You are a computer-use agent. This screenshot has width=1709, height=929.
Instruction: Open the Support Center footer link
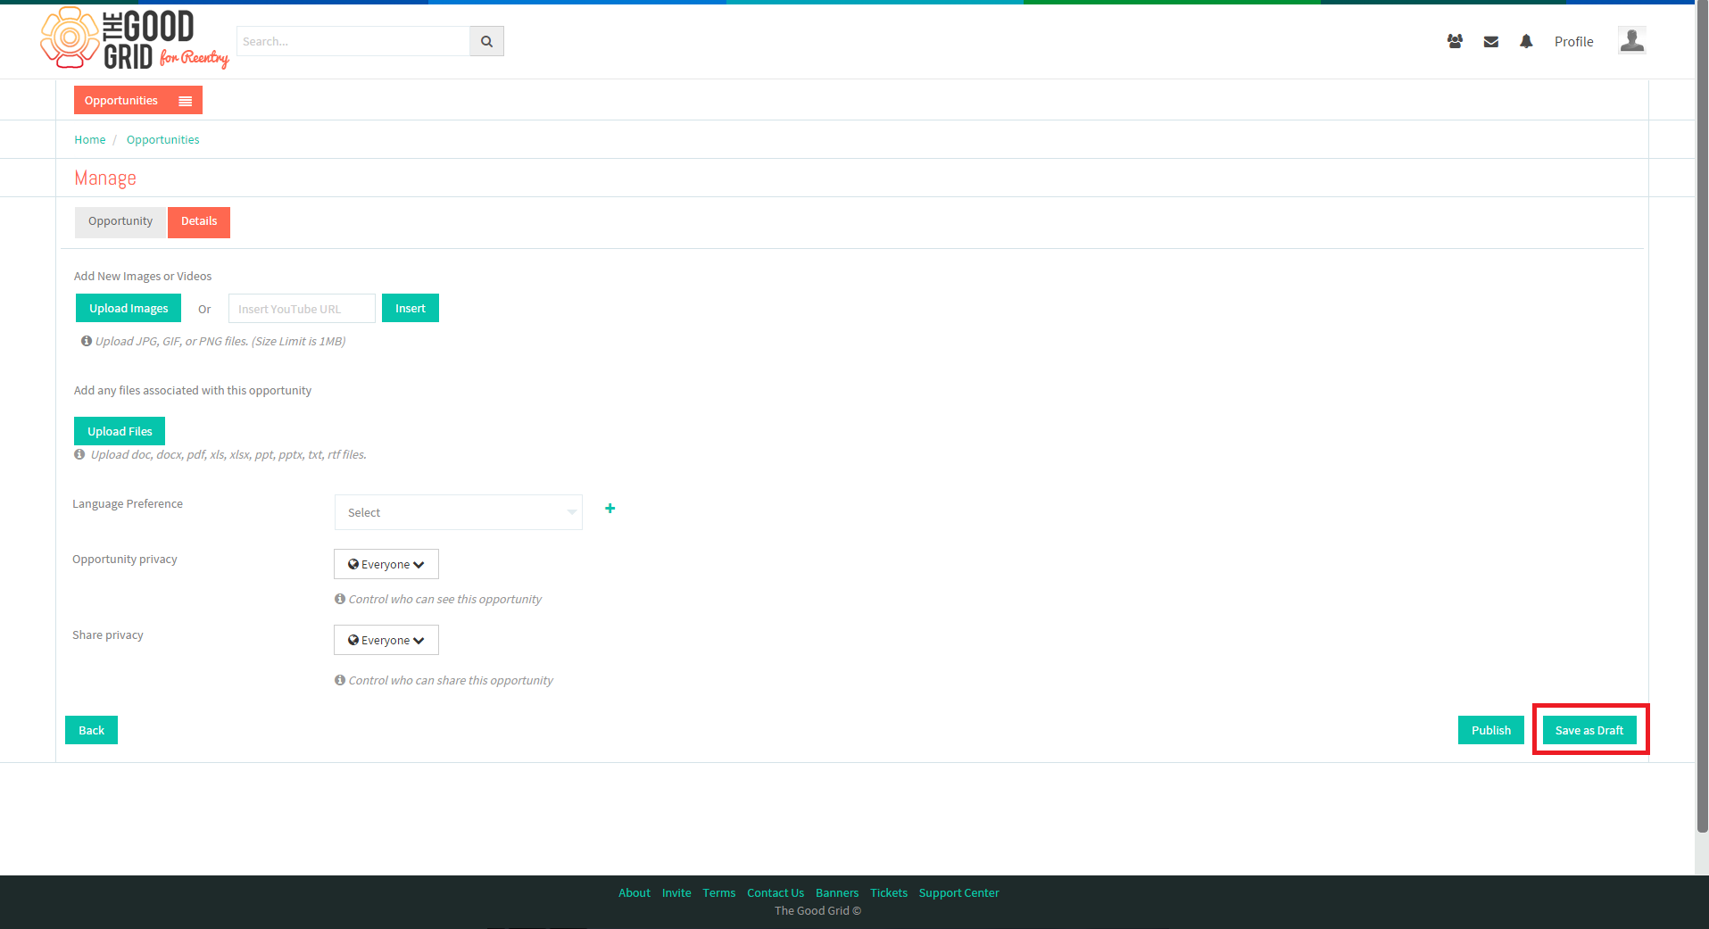tap(959, 893)
